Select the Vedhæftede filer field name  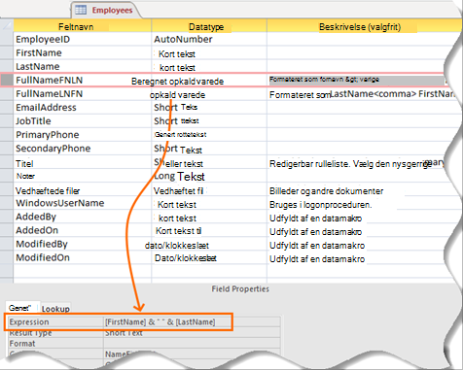(48, 191)
